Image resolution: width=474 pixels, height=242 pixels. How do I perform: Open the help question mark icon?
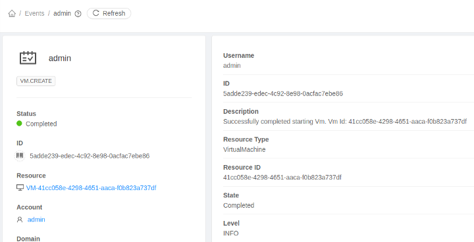coord(78,14)
